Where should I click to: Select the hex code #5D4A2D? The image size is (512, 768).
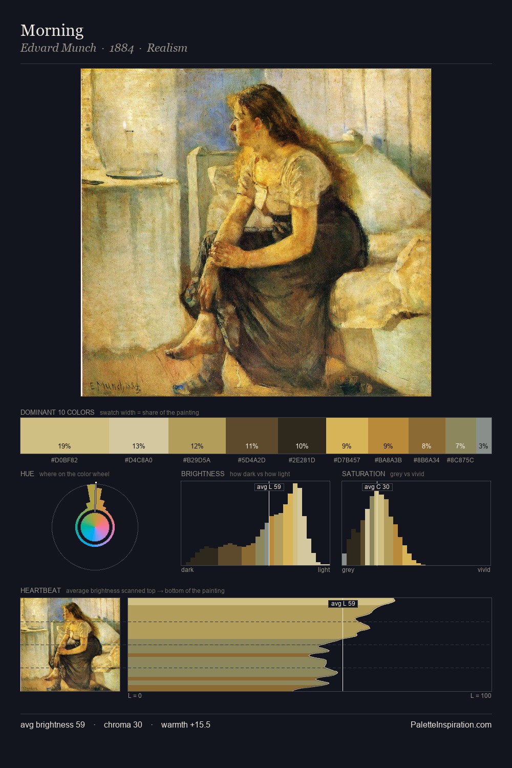point(252,460)
